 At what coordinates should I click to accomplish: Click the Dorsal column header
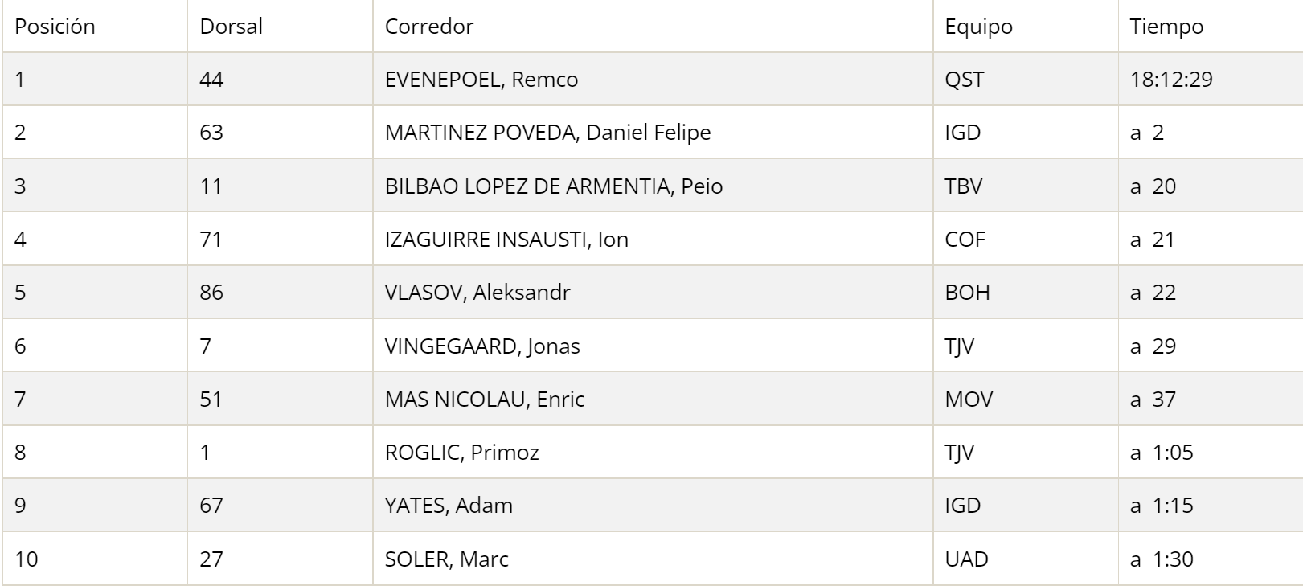[x=231, y=27]
